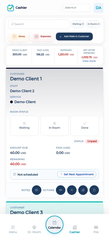The width and height of the screenshot is (109, 237).
Task: Click the Cashier logo checkmark icon
Action: click(x=11, y=8)
